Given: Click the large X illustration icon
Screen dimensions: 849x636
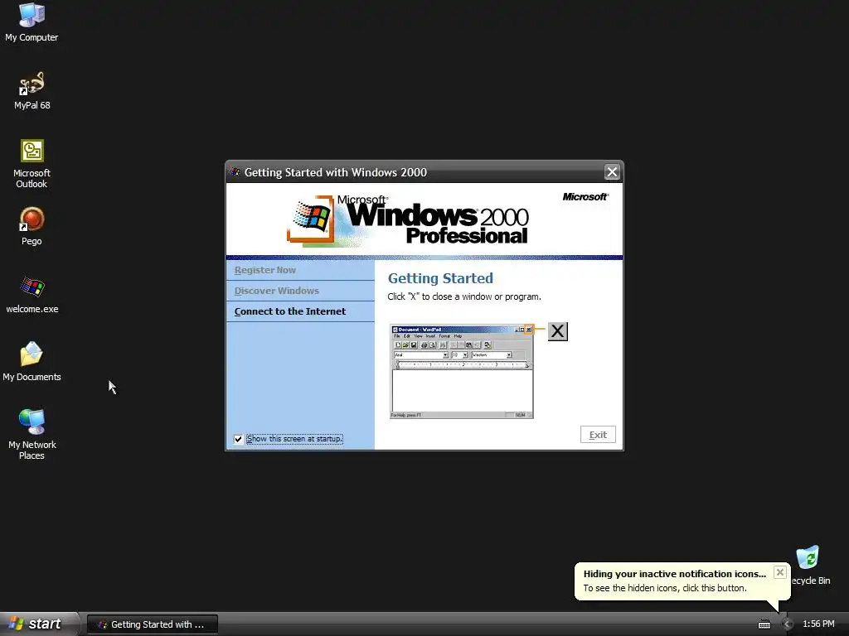Looking at the screenshot, I should tap(558, 331).
